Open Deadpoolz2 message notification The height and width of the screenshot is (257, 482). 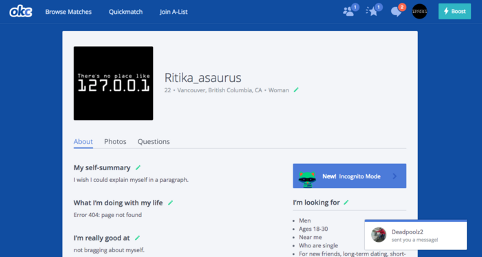point(416,235)
